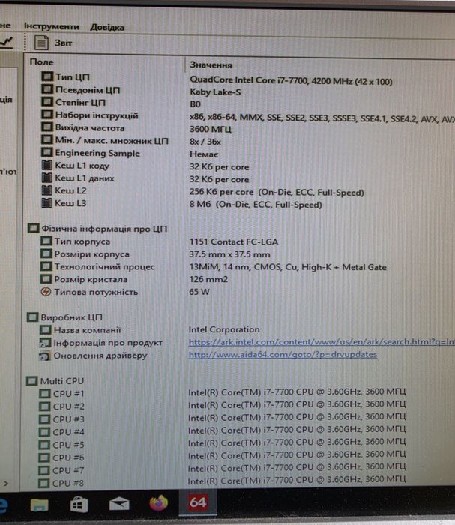Open the Mail app from the taskbar

click(x=119, y=504)
